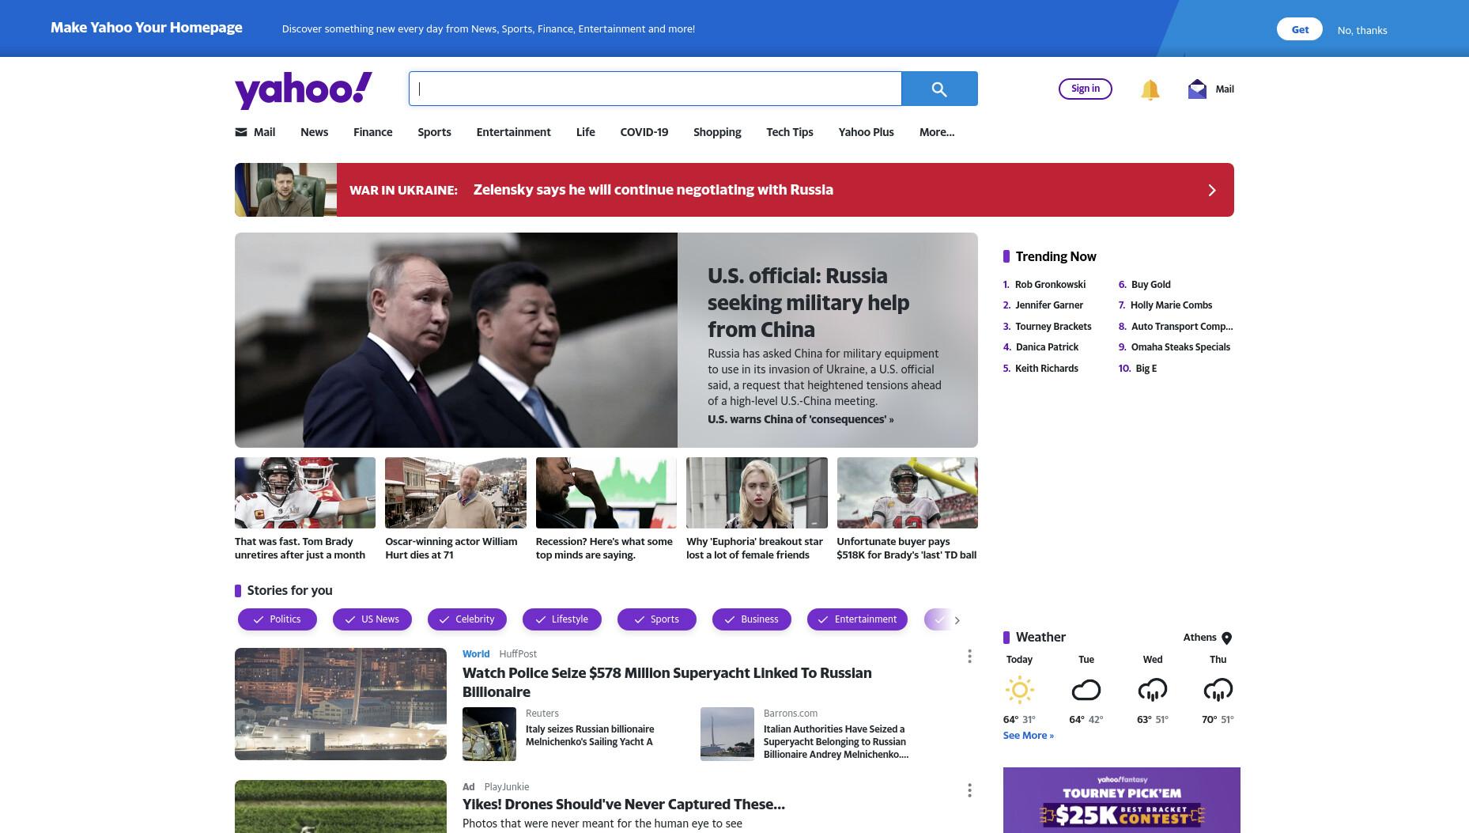Open the Tom Brady unretires story thumbnail
The image size is (1469, 833).
point(305,493)
